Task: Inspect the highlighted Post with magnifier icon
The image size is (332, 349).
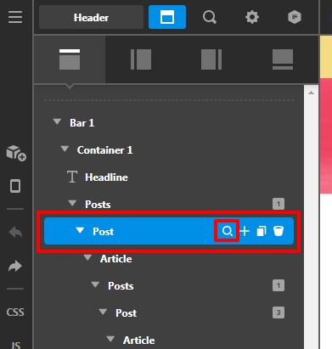Action: click(227, 231)
